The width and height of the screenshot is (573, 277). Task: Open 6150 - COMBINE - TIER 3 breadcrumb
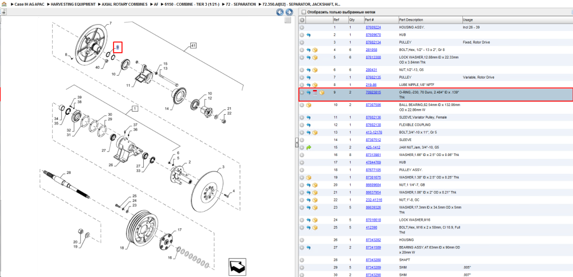192,5
